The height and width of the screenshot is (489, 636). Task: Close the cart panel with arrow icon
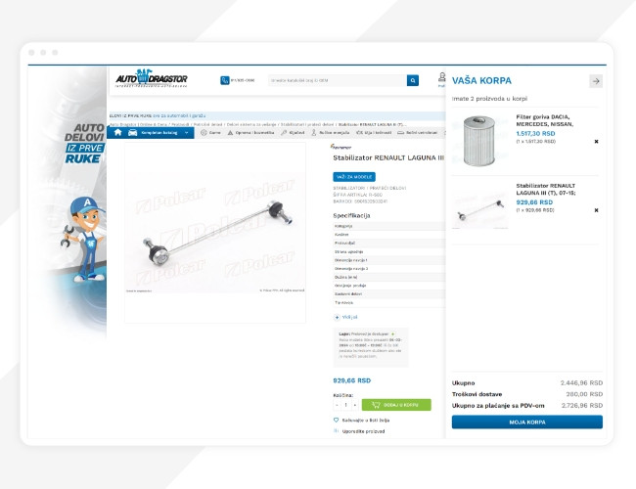(596, 81)
